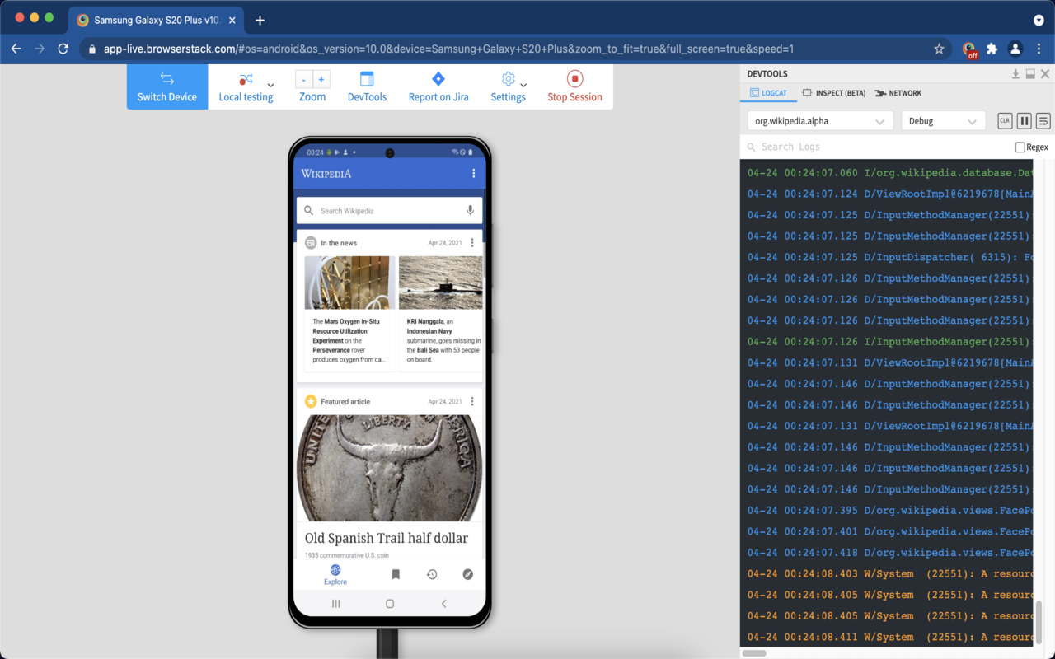Viewport: 1055px width, 659px height.
Task: Tap the compass Places icon in Wikipedia nav
Action: [x=468, y=574]
